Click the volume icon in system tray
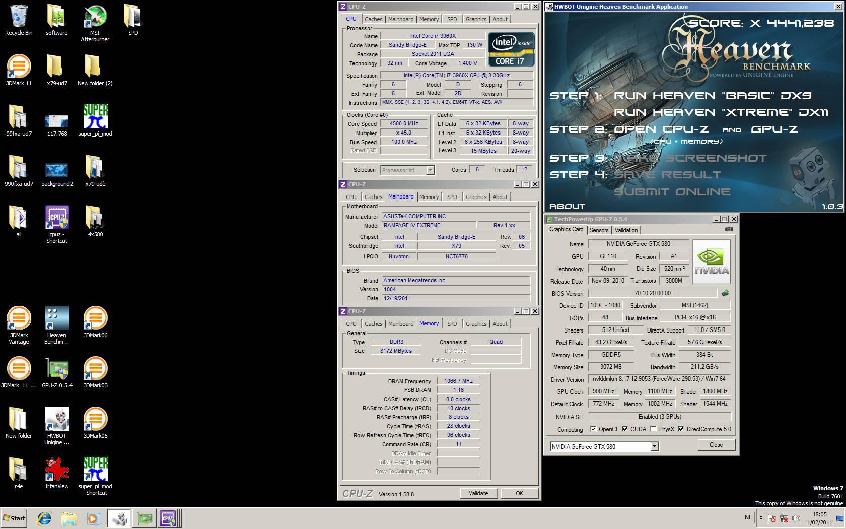Screen dimensions: 846x529 [x=796, y=518]
